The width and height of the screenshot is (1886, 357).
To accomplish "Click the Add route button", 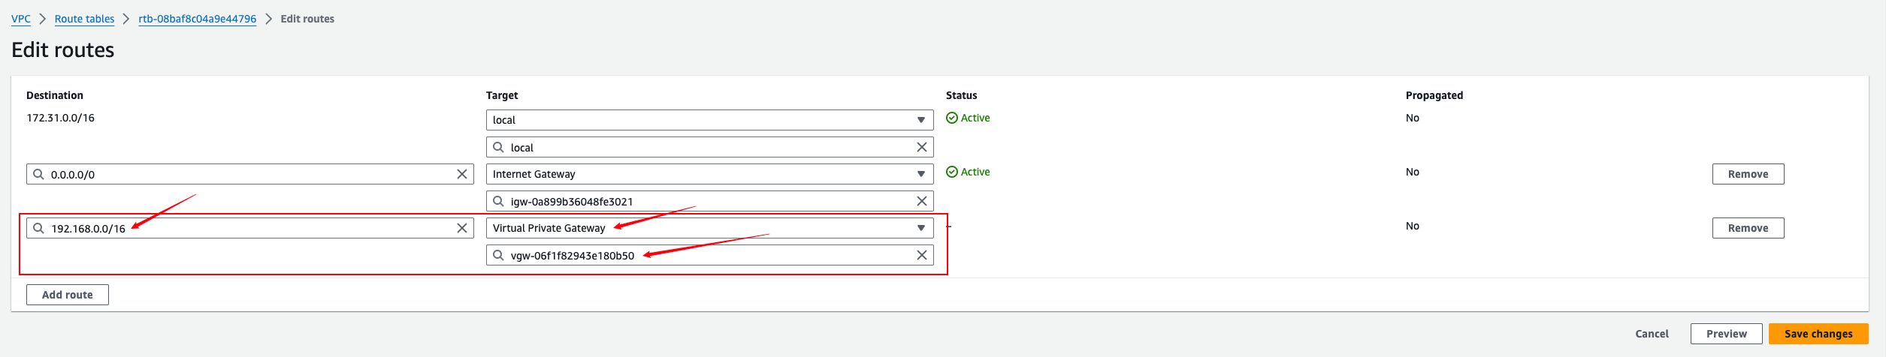I will [68, 295].
